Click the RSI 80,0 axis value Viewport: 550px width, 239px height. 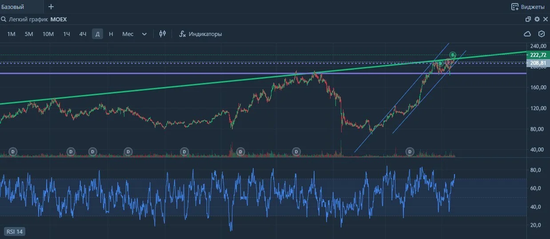coord(535,170)
